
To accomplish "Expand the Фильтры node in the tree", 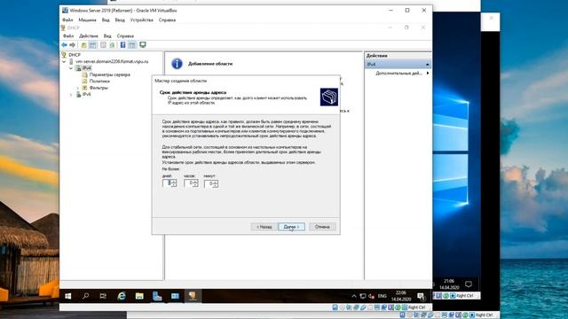I will pos(77,88).
